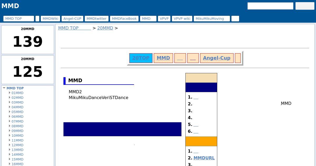Click the MMD TOP header nav link
This screenshot has width=316, height=166.
[19, 18]
